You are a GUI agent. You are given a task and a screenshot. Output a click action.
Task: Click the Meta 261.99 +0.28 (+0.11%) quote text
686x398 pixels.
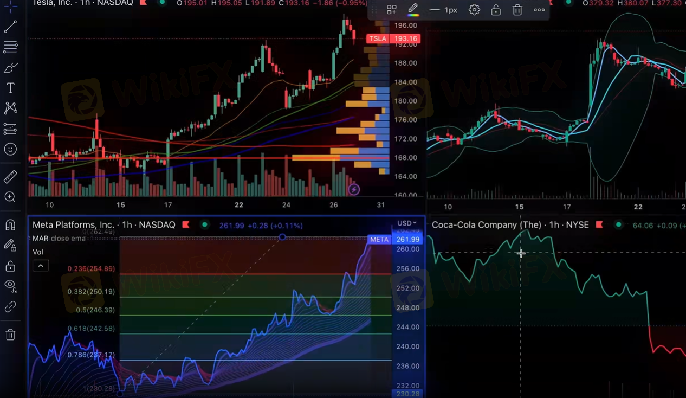(x=261, y=225)
